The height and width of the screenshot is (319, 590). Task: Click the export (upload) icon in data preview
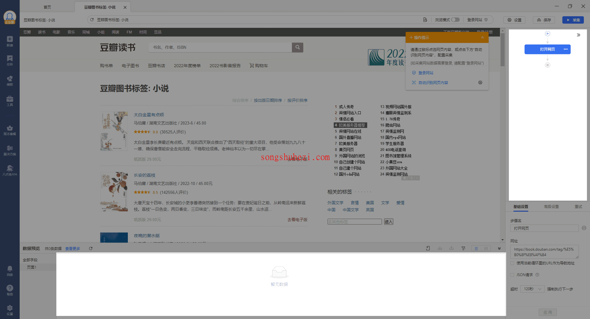[x=451, y=248]
